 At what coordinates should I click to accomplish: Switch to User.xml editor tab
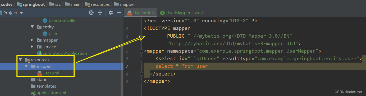click(x=141, y=13)
